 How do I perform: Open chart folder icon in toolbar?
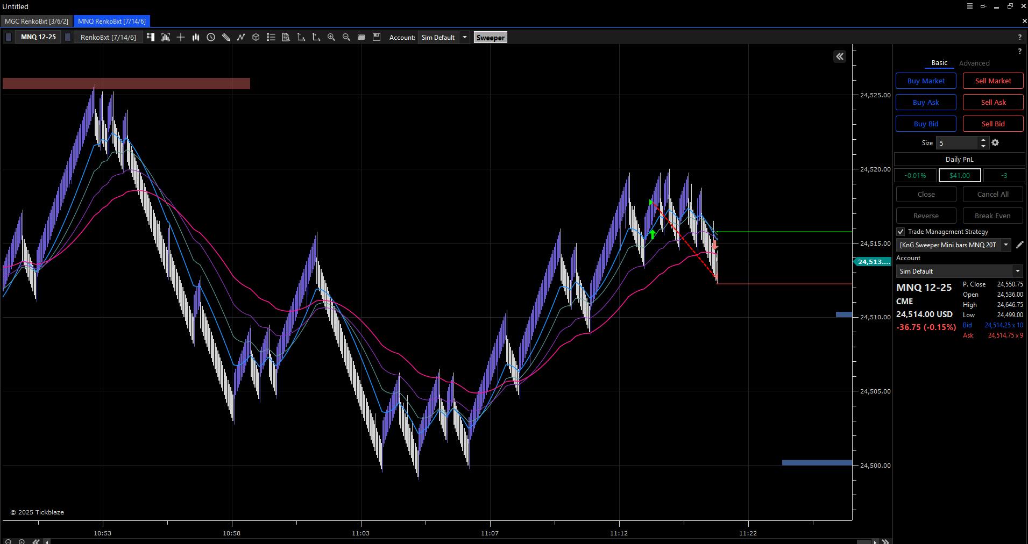coord(361,37)
